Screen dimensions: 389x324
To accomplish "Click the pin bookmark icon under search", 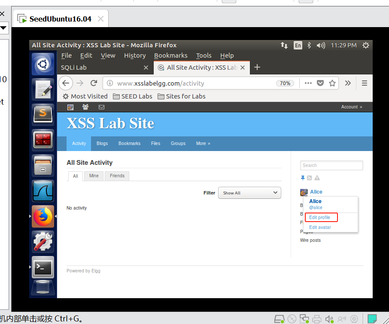I will (303, 178).
